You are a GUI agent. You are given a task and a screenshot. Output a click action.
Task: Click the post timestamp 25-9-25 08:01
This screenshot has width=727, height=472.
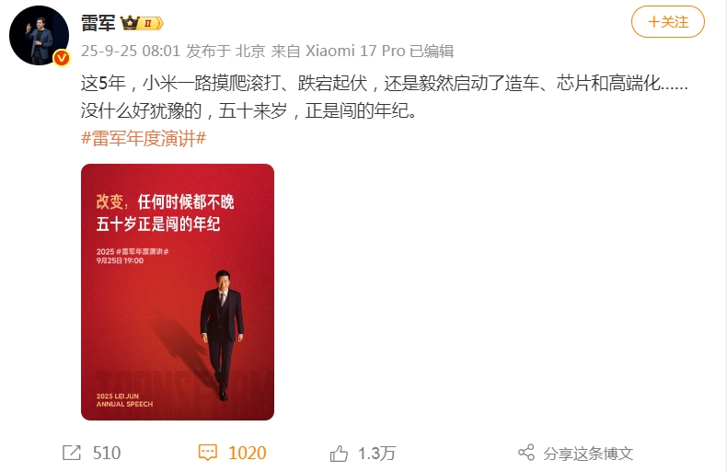(x=131, y=51)
